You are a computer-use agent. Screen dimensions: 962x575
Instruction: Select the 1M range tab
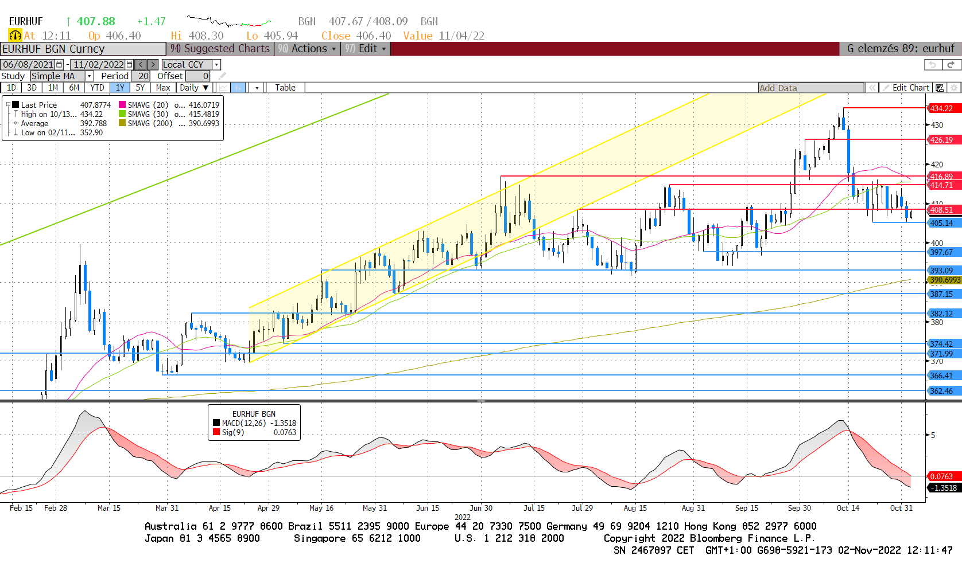click(x=53, y=88)
